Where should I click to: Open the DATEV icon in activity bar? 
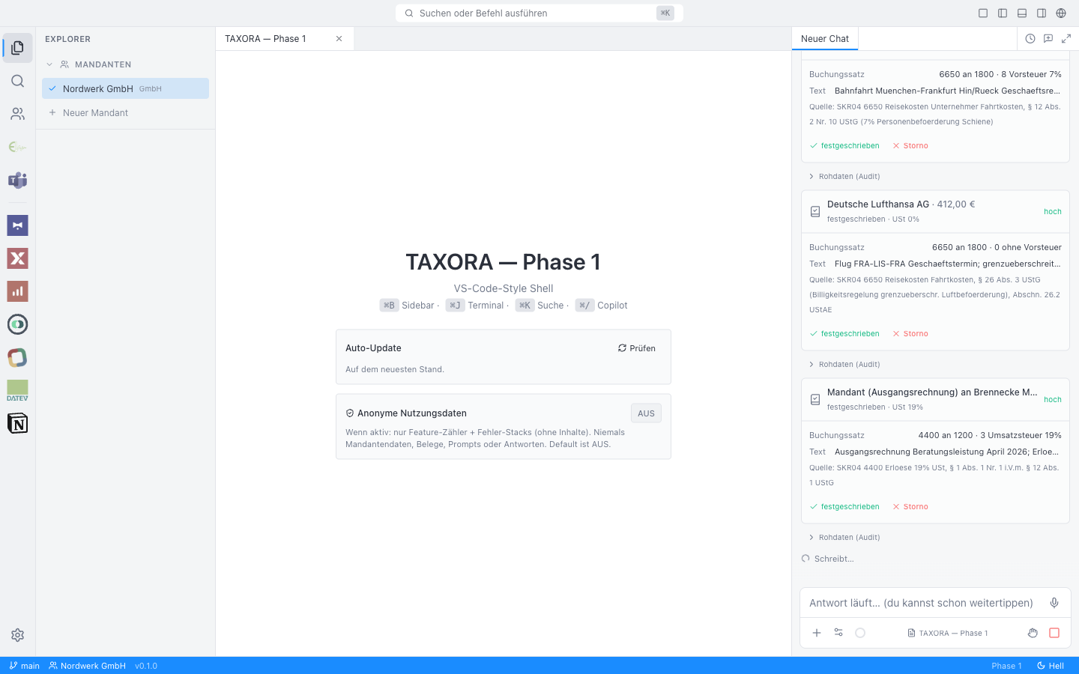17,390
